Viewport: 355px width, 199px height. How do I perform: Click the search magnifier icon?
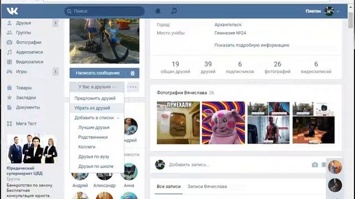[x=69, y=11]
